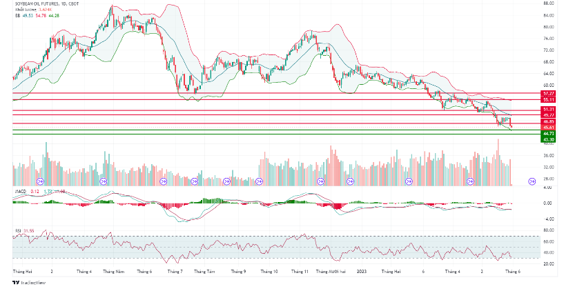This screenshot has height=291, width=564.
Task: Click the event marker between Tháng 6 and Tháng 7
Action: click(164, 181)
